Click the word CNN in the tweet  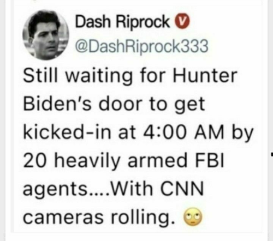click(x=182, y=188)
